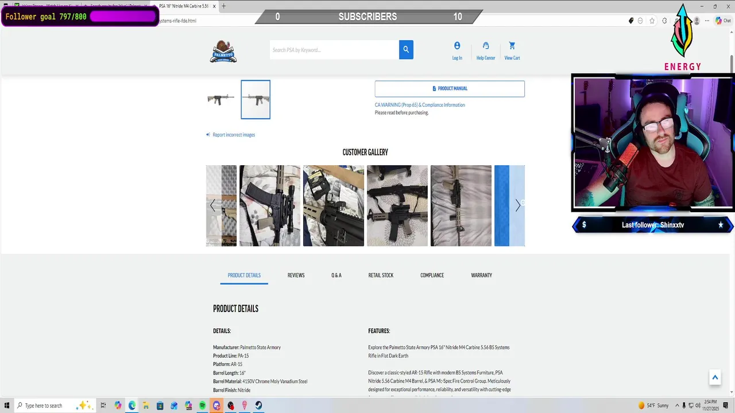Switch to the Compliance tab

(432, 275)
